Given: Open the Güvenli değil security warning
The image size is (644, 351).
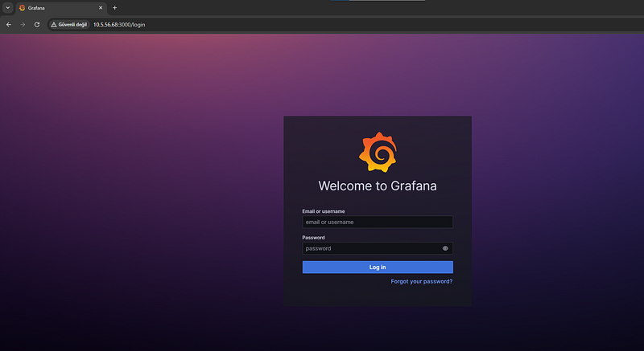Looking at the screenshot, I should pyautogui.click(x=69, y=25).
